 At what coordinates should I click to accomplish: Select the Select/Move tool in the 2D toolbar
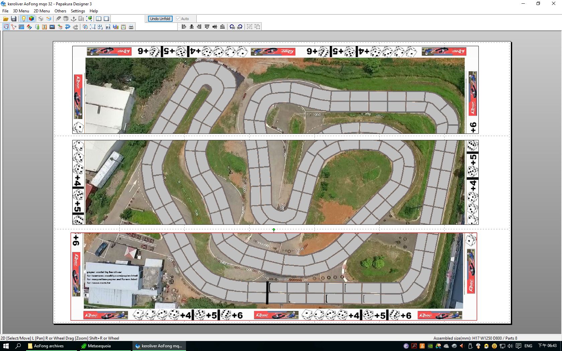coord(6,27)
